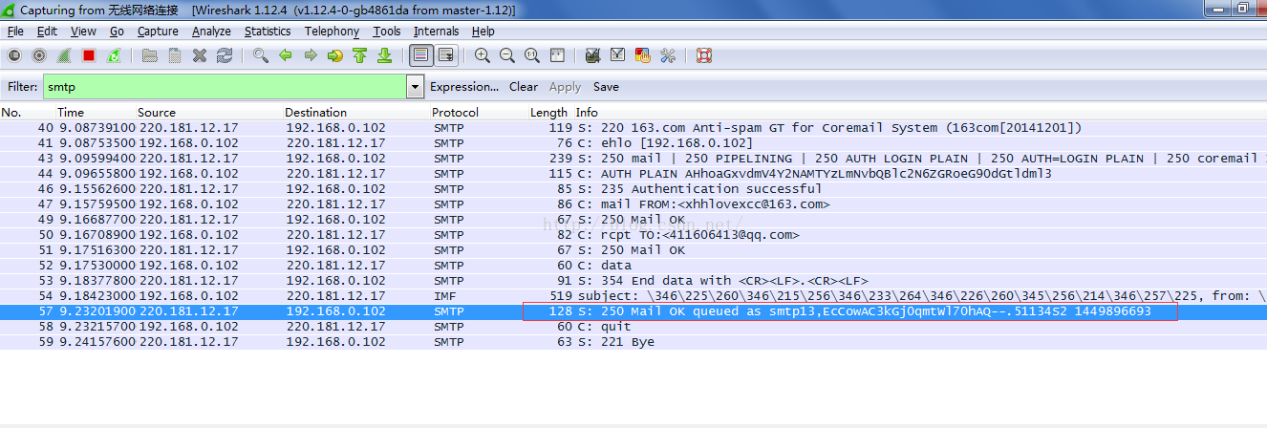
Task: Open the Statistics menu
Action: click(268, 32)
